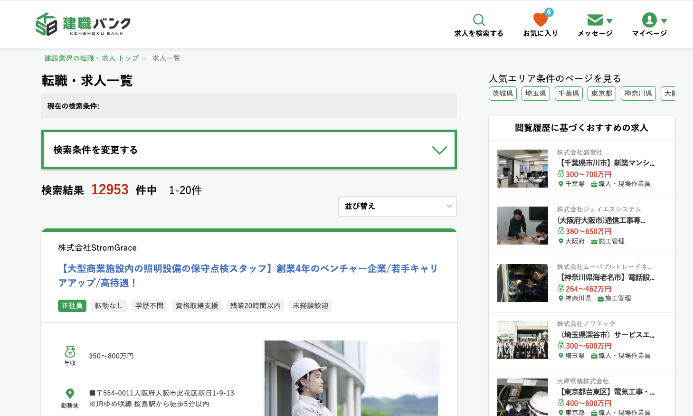Select 埼玉県 area tag
Image resolution: width=693 pixels, height=416 pixels.
pos(536,94)
